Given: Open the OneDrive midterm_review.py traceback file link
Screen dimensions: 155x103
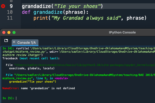Looking at the screenshot, I should pos(84,75).
